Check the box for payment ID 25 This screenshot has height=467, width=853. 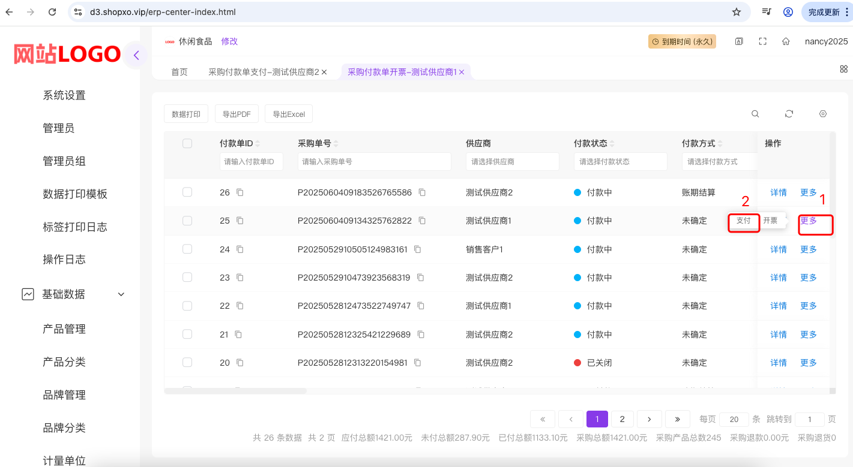[187, 221]
